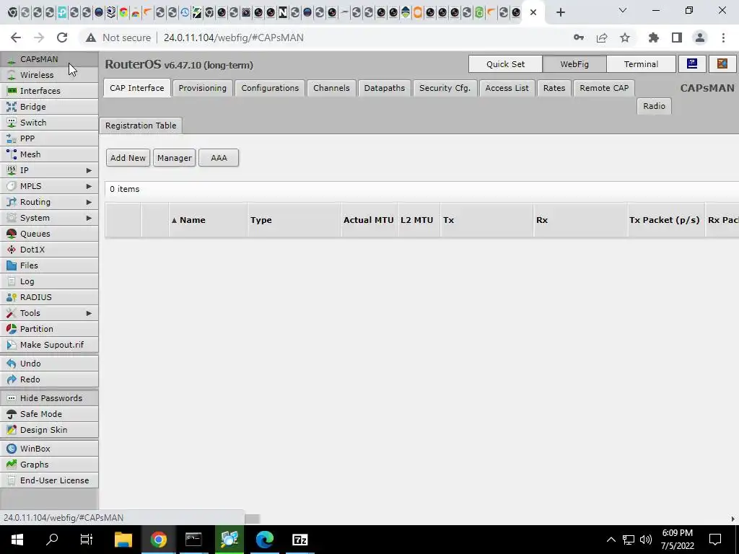
Task: Click Redo in the sidebar
Action: tap(49, 379)
